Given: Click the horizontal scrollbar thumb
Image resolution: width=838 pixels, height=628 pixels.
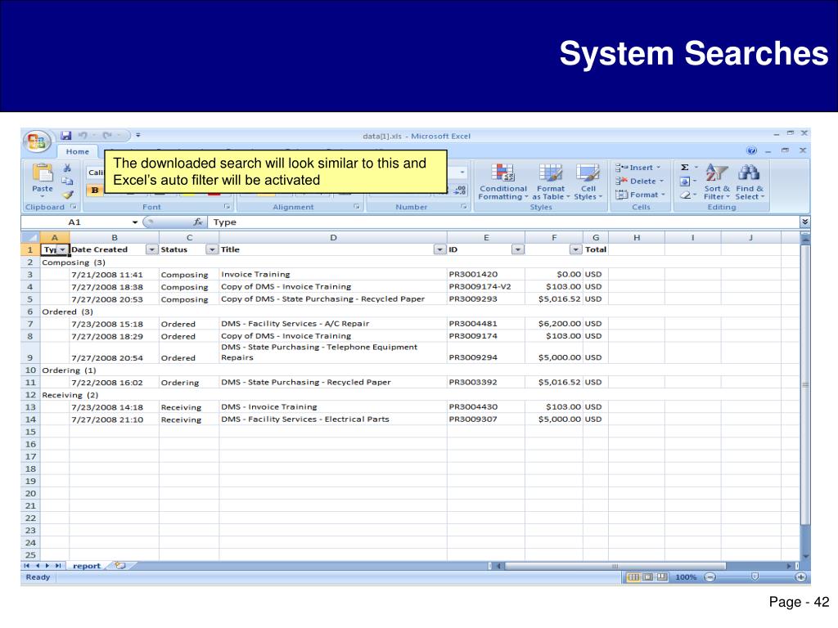Looking at the screenshot, I should (615, 566).
